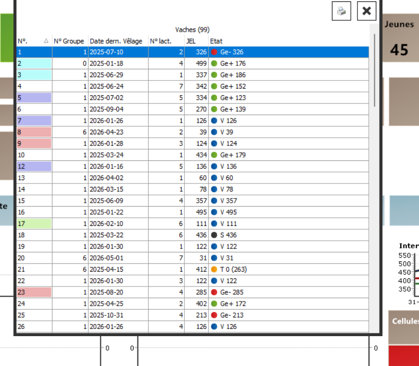Click green status dot of Ge+ 179
The height and width of the screenshot is (366, 419).
(x=214, y=155)
